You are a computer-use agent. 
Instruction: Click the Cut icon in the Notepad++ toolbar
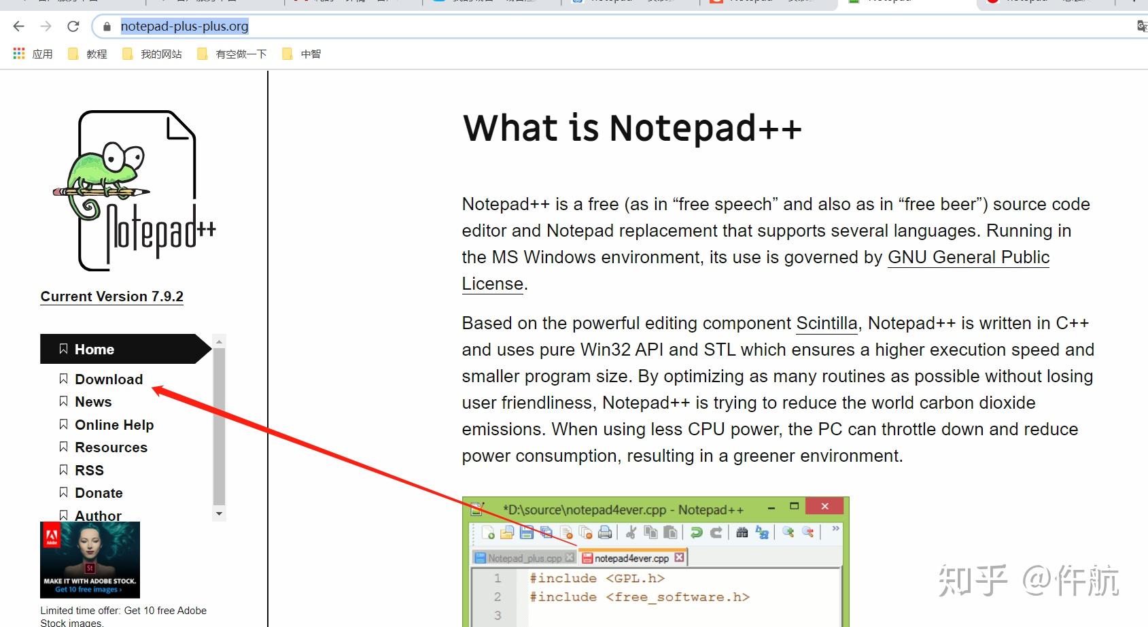pos(631,532)
